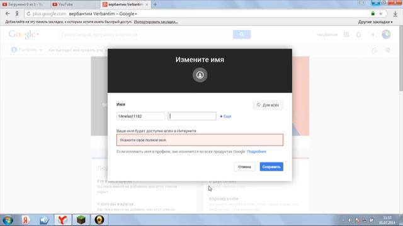Open the Windows Start button

tap(8, 220)
